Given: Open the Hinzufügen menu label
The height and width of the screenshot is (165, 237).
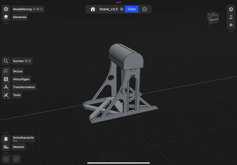Looking at the screenshot, I should (21, 79).
